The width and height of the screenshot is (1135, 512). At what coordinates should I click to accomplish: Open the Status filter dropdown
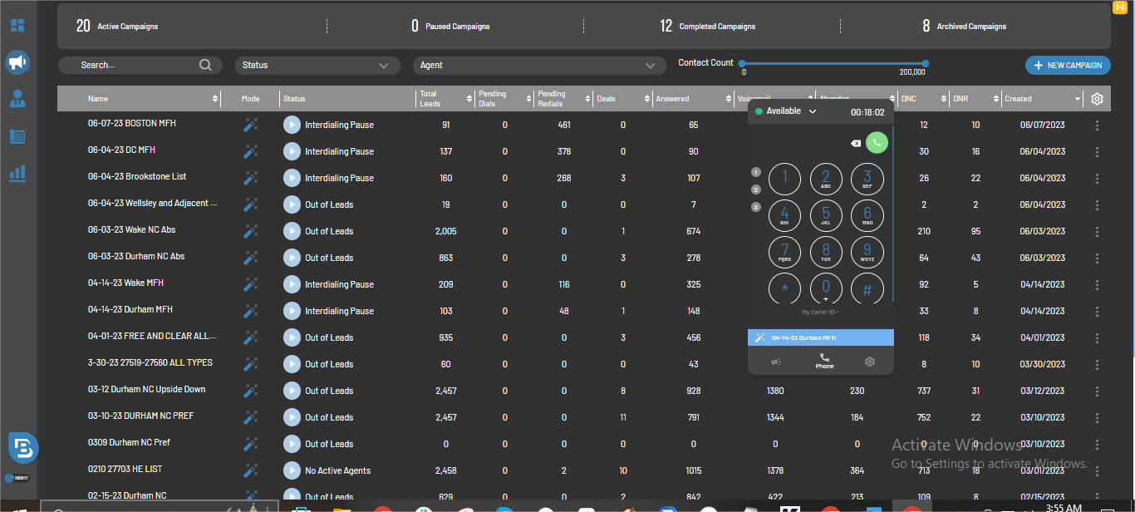pos(317,65)
